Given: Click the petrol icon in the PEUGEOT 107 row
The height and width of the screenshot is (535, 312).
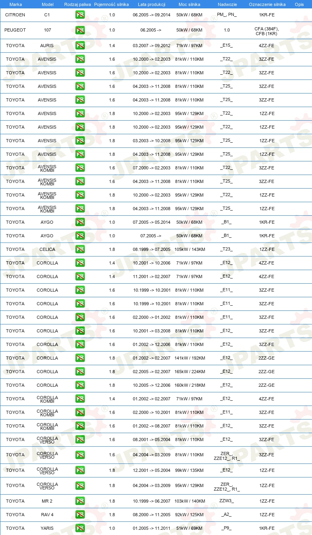Looking at the screenshot, I should [80, 30].
